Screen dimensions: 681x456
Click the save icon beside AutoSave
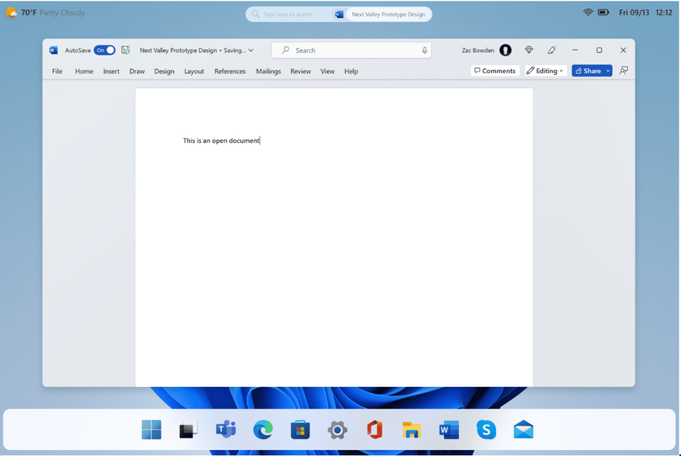tap(125, 50)
